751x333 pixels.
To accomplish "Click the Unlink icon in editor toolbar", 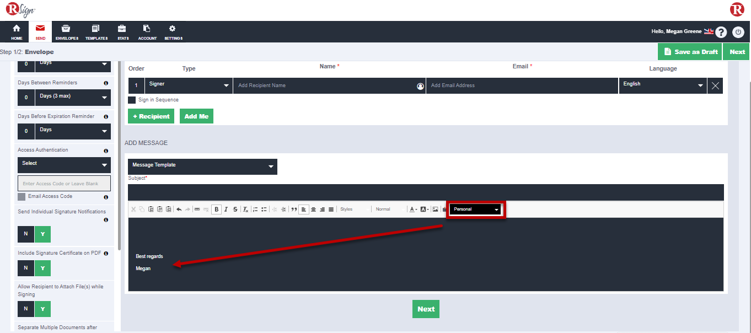I will click(206, 209).
